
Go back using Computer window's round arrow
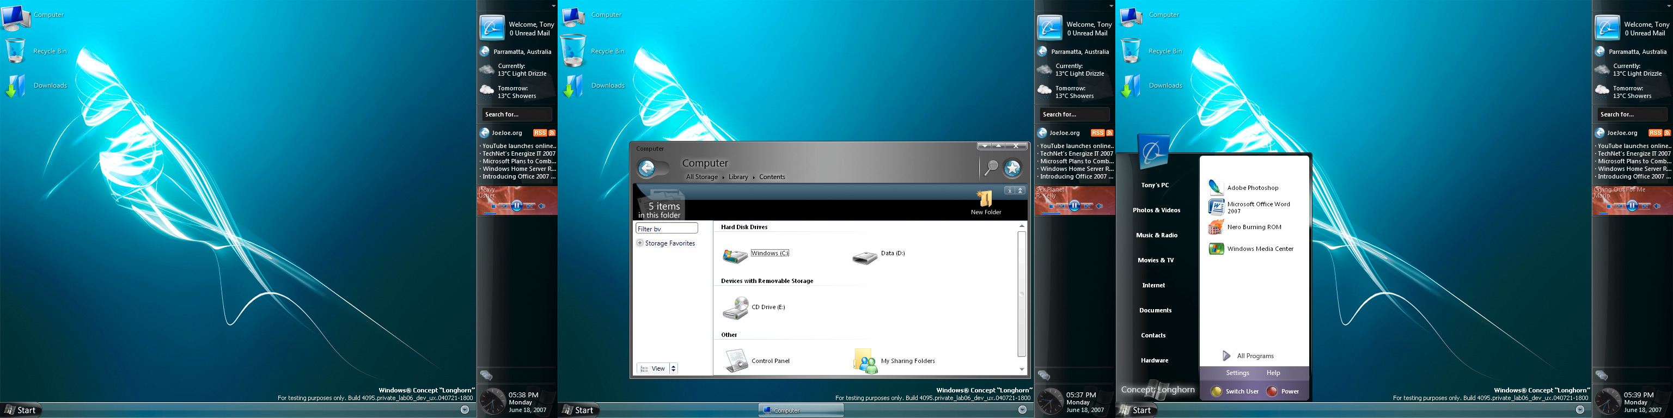coord(647,169)
